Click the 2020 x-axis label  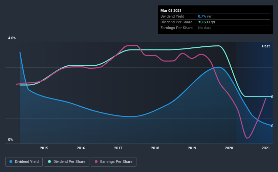tap(229, 148)
